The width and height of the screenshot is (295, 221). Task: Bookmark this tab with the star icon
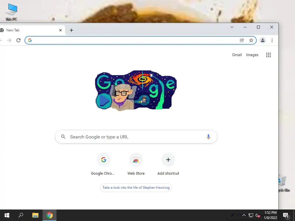(x=251, y=40)
